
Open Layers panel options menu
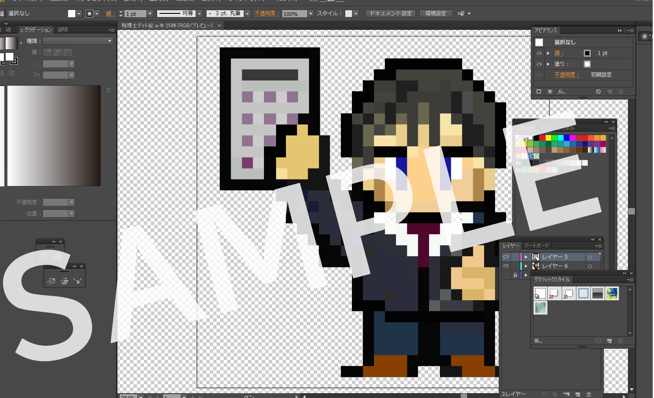tap(599, 246)
